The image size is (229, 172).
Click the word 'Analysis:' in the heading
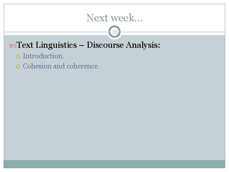[x=143, y=45]
